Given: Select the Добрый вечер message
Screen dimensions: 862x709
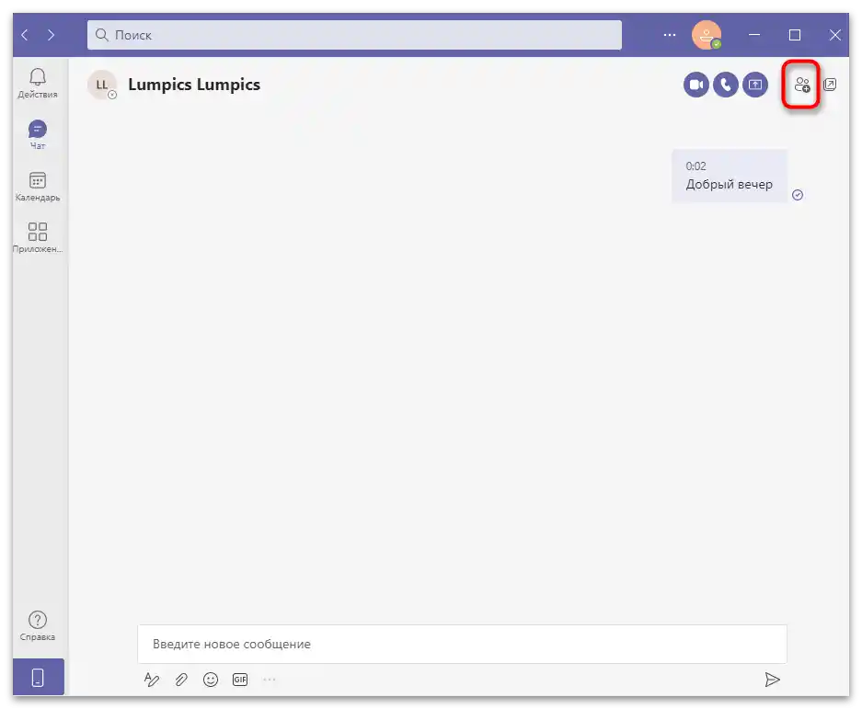Looking at the screenshot, I should (730, 176).
